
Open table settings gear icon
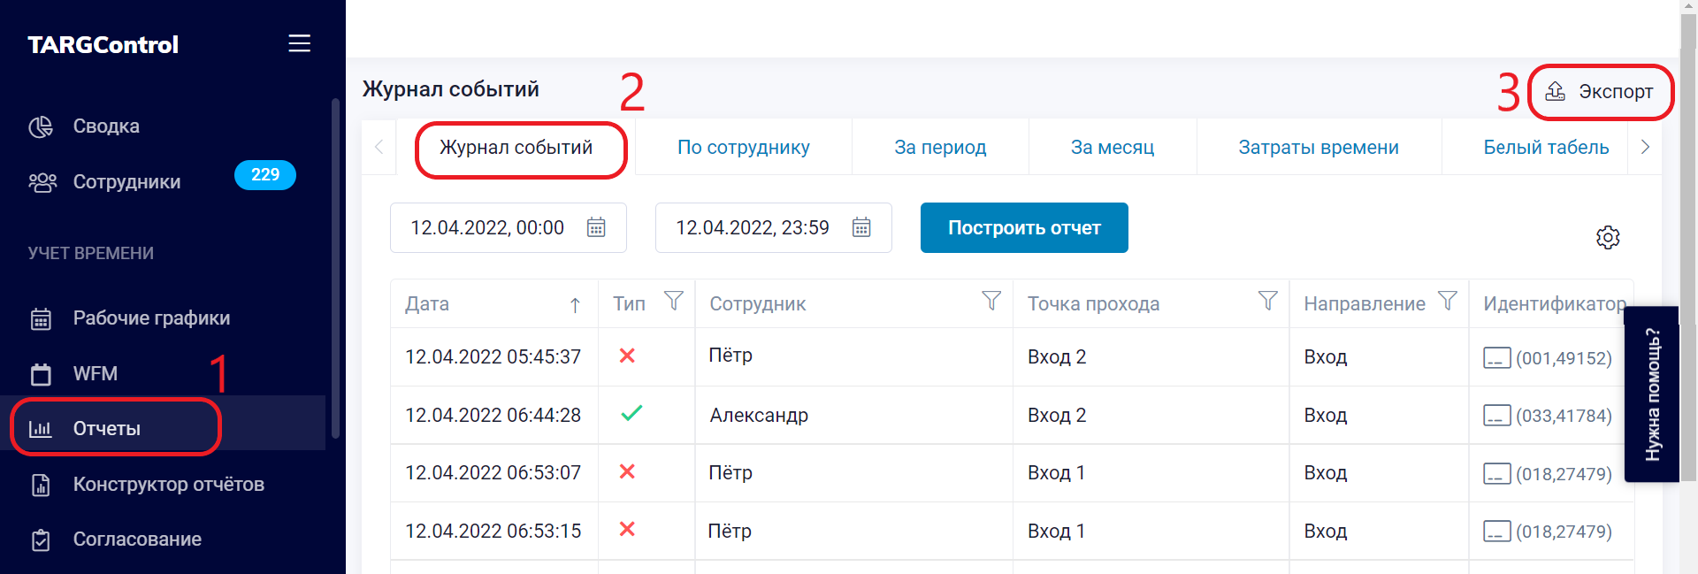click(x=1607, y=237)
